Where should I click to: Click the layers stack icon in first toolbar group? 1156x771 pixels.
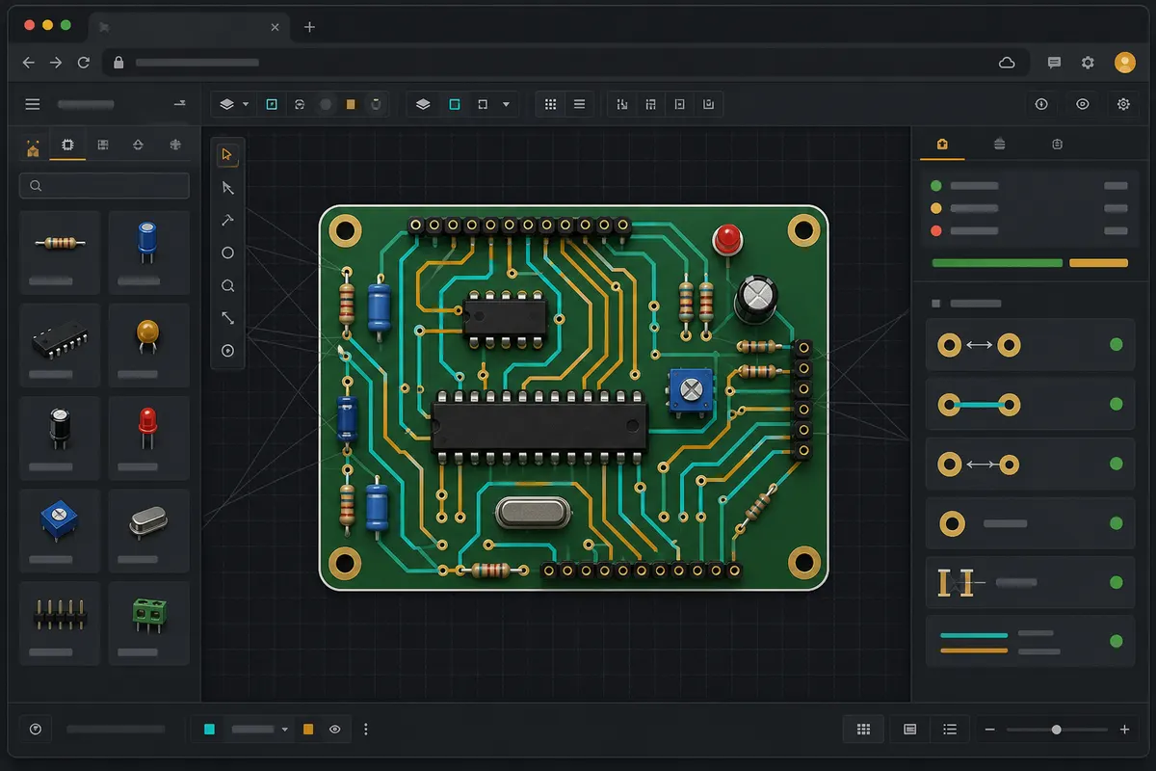click(x=227, y=104)
